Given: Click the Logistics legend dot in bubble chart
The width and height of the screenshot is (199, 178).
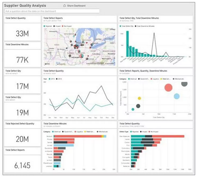Looking at the screenshot, I should 150,78.
